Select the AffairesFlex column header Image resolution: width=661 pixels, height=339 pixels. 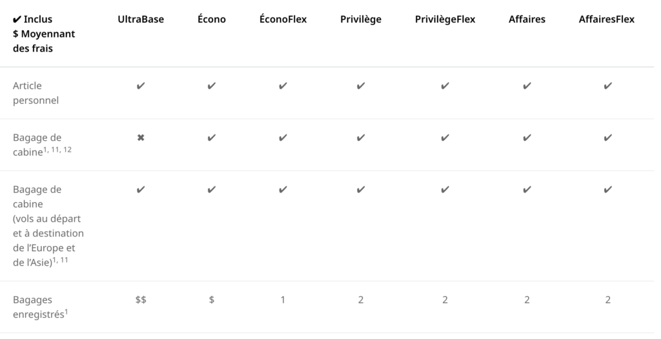pos(607,19)
